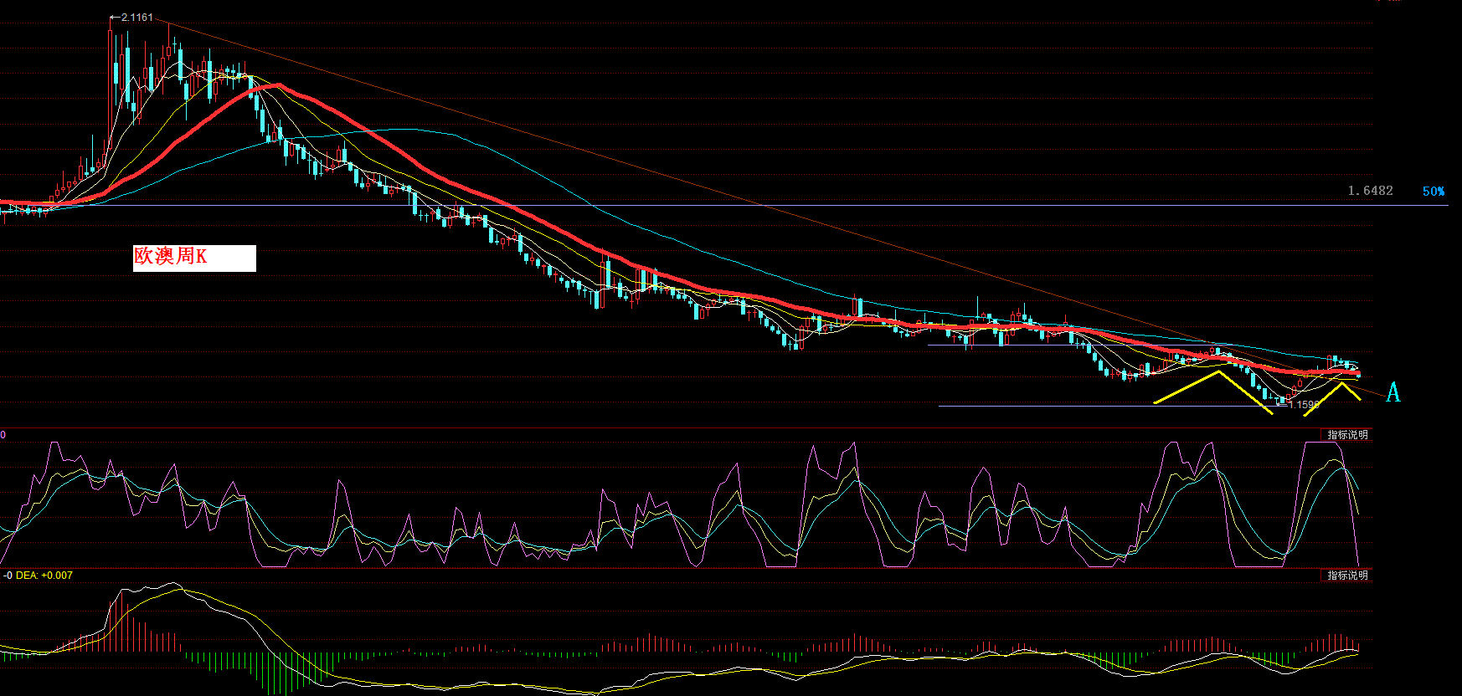Click the deepest green MACD histogram bars
This screenshot has height=696, width=1462.
pyautogui.click(x=270, y=673)
